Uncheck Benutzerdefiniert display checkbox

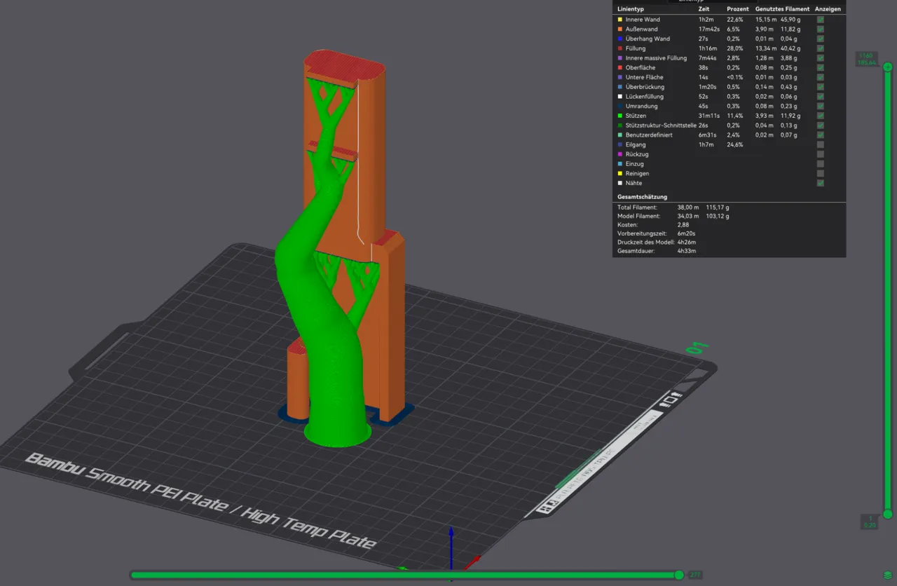pyautogui.click(x=820, y=135)
